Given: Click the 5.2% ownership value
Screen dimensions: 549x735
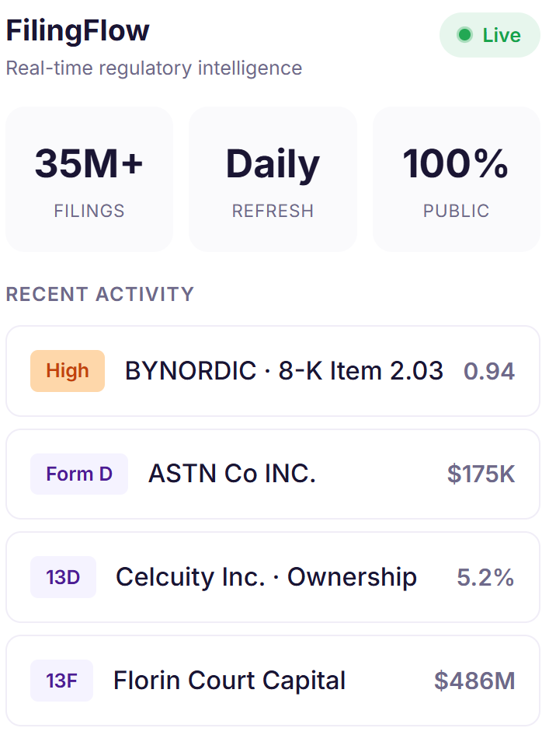Looking at the screenshot, I should (486, 577).
